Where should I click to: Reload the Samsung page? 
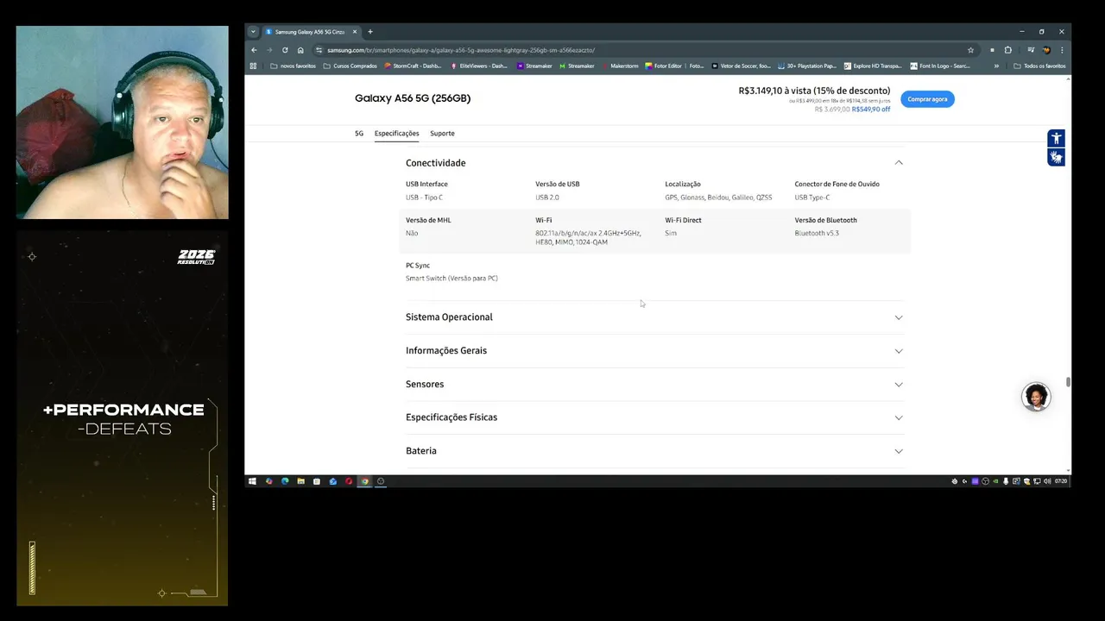pos(285,50)
